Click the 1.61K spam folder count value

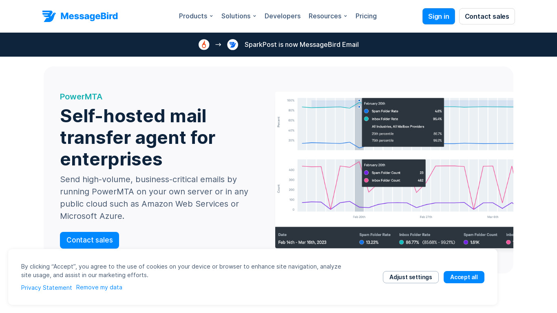[475, 242]
